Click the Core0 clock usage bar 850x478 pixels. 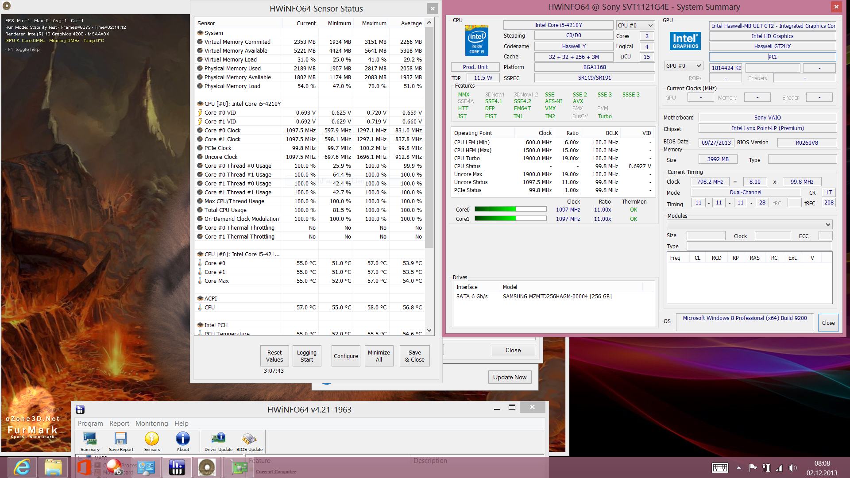510,209
